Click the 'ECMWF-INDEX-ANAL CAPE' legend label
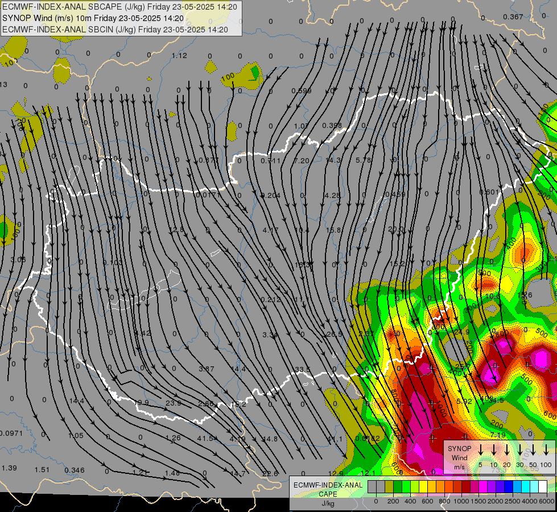 [328, 489]
